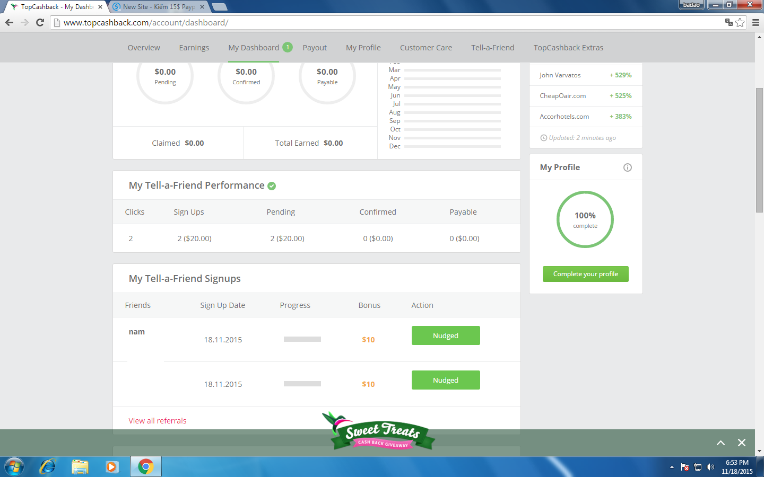Viewport: 764px width, 477px height.
Task: Select the TopCashback - My Dashboard tab
Action: click(x=55, y=7)
